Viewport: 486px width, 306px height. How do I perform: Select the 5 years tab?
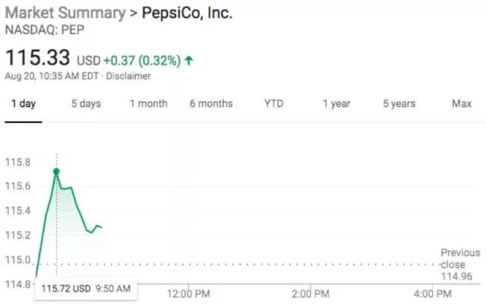[x=399, y=103]
